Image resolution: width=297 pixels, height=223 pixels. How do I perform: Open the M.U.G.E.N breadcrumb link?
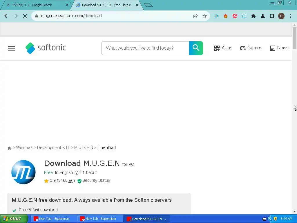[x=84, y=148]
